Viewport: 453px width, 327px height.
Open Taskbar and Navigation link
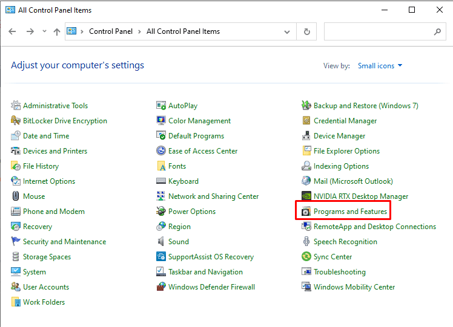click(x=205, y=271)
